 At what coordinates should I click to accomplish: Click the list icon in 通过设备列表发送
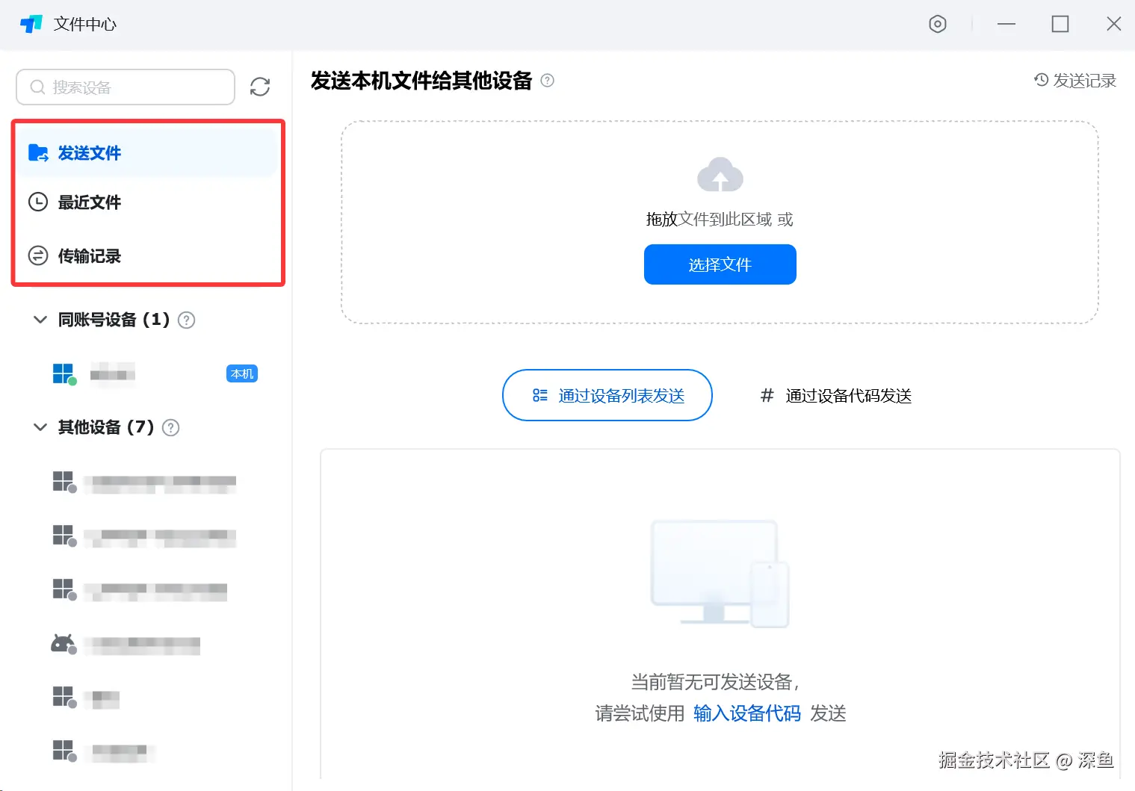(x=540, y=395)
